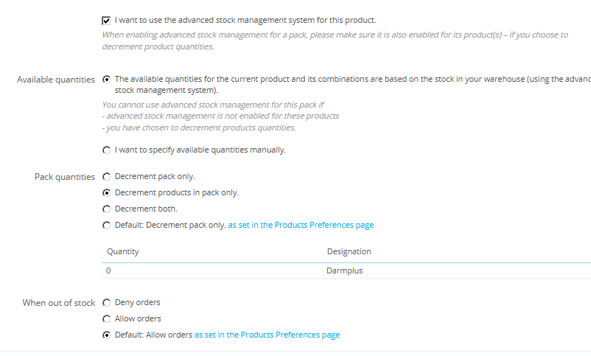Image resolution: width=591 pixels, height=356 pixels.
Task: Choose to specify available quantities manually
Action: [x=106, y=150]
